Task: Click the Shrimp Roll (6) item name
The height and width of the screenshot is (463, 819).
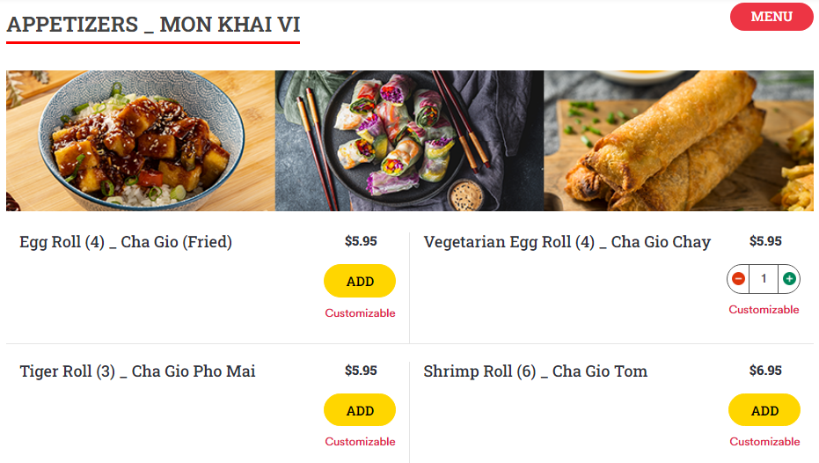Action: pos(535,371)
